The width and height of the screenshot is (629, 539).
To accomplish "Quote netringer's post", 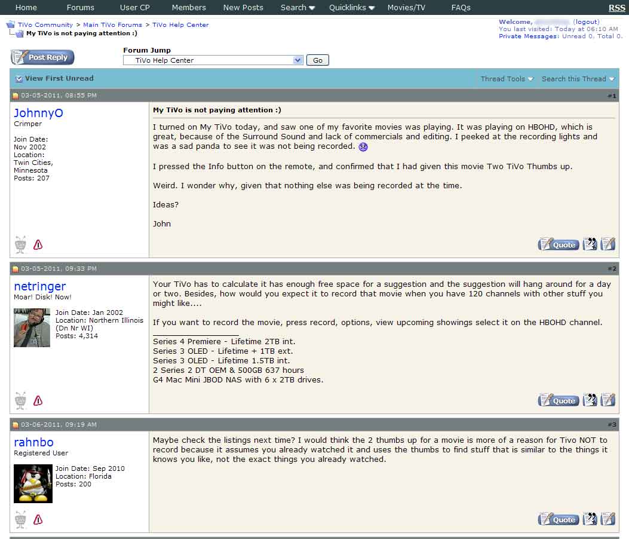I will pyautogui.click(x=559, y=400).
